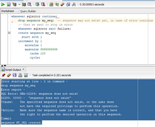Pin the Script Output with the red pin
155x127 pixels.
[x=4, y=75]
